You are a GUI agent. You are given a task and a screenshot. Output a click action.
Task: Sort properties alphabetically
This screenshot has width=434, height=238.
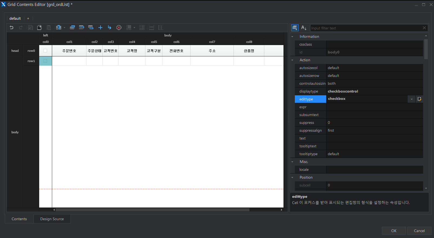304,28
